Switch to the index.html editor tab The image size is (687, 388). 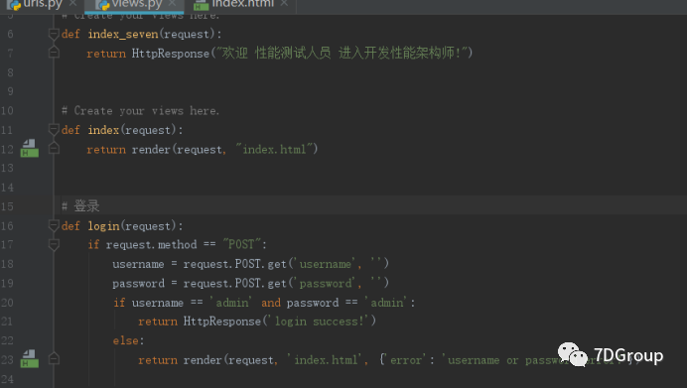click(242, 4)
